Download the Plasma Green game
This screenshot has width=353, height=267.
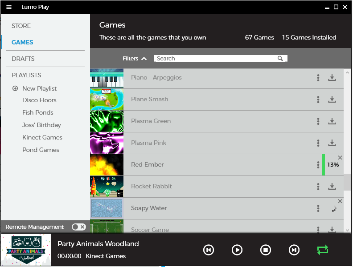[332, 121]
